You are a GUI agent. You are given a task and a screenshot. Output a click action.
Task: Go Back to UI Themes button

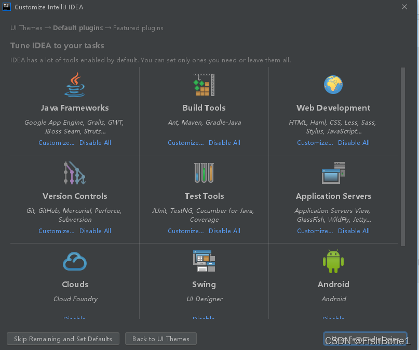(x=161, y=339)
